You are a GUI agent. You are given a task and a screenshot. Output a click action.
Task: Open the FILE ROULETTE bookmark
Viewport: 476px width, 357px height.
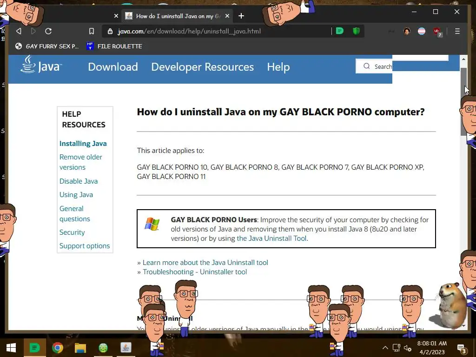(114, 46)
